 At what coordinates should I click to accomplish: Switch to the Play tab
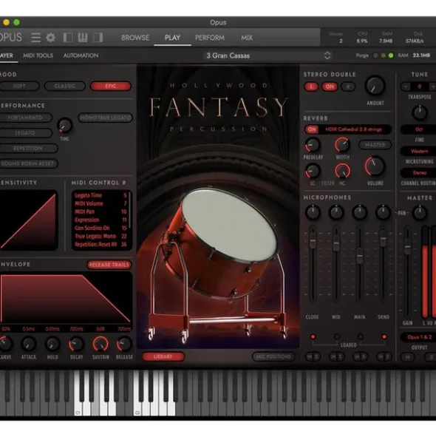point(172,38)
